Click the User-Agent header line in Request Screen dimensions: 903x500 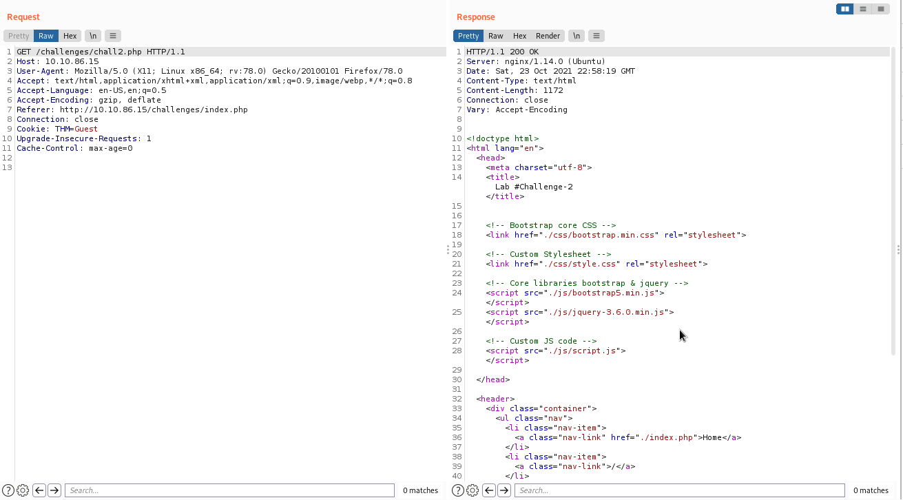pos(209,71)
